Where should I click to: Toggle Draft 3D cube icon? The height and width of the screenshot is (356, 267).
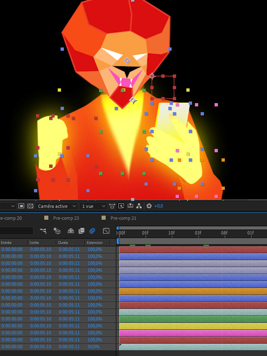57,231
